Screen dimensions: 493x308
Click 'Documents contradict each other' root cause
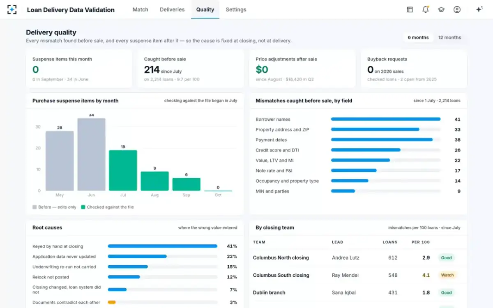pos(135,303)
